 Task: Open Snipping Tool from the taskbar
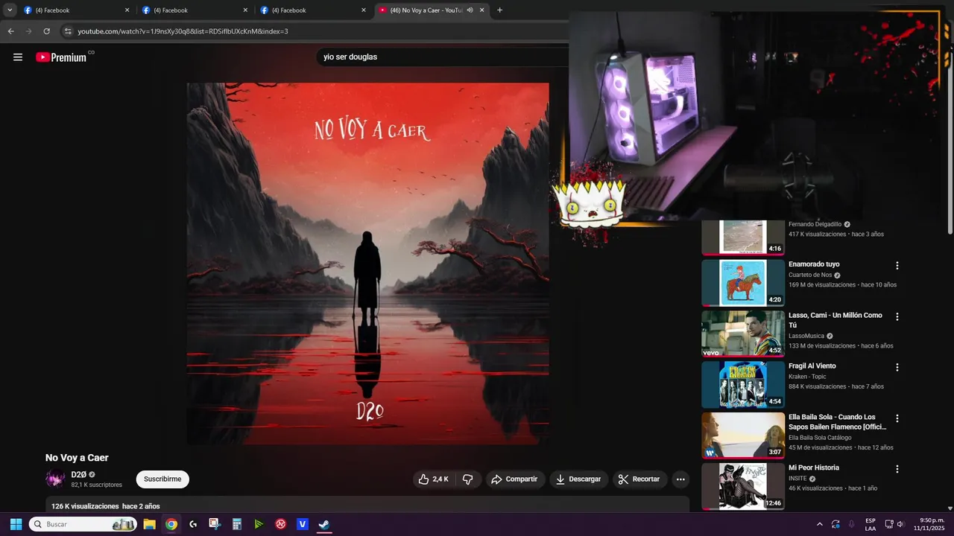click(x=215, y=524)
